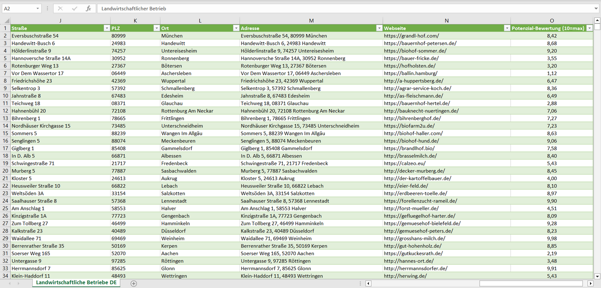Click the Insert Function fx icon
Screen dimensions: 601x288
[88, 8]
